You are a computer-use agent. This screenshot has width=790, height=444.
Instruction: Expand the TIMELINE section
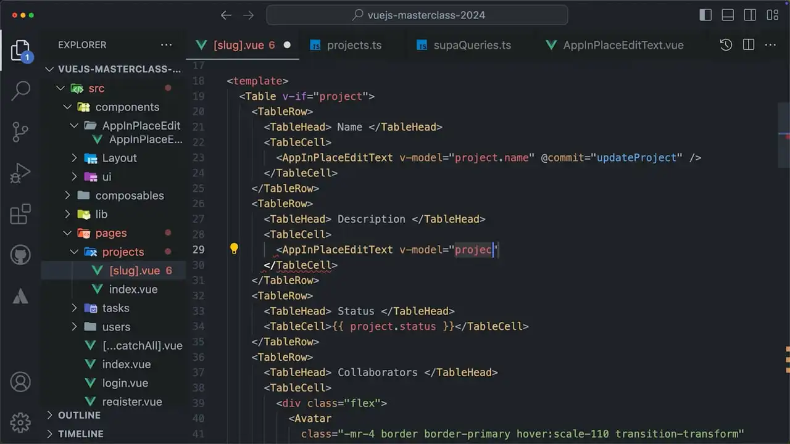[x=114, y=434]
